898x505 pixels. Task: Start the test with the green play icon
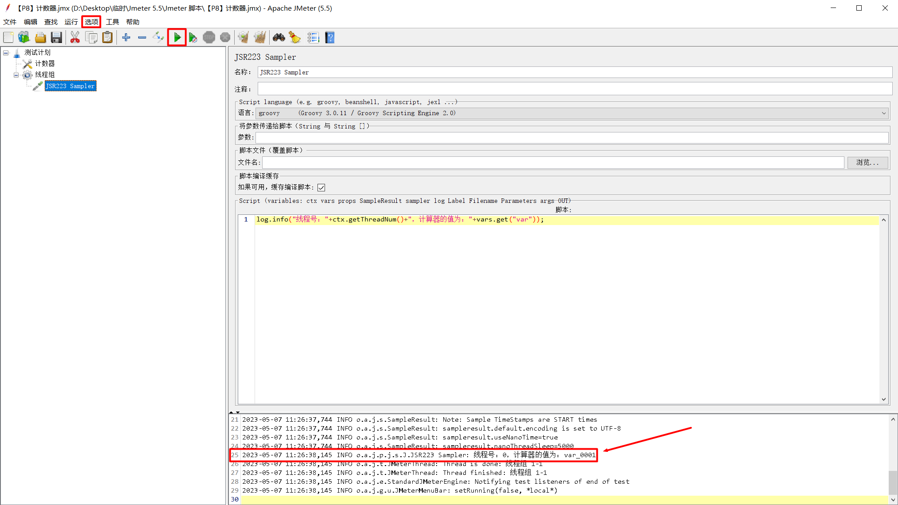coord(177,38)
